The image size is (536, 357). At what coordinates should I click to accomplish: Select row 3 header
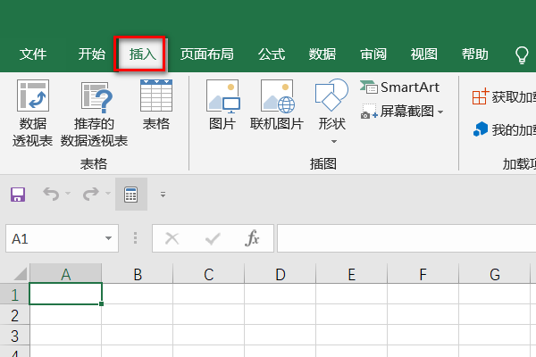pos(14,336)
